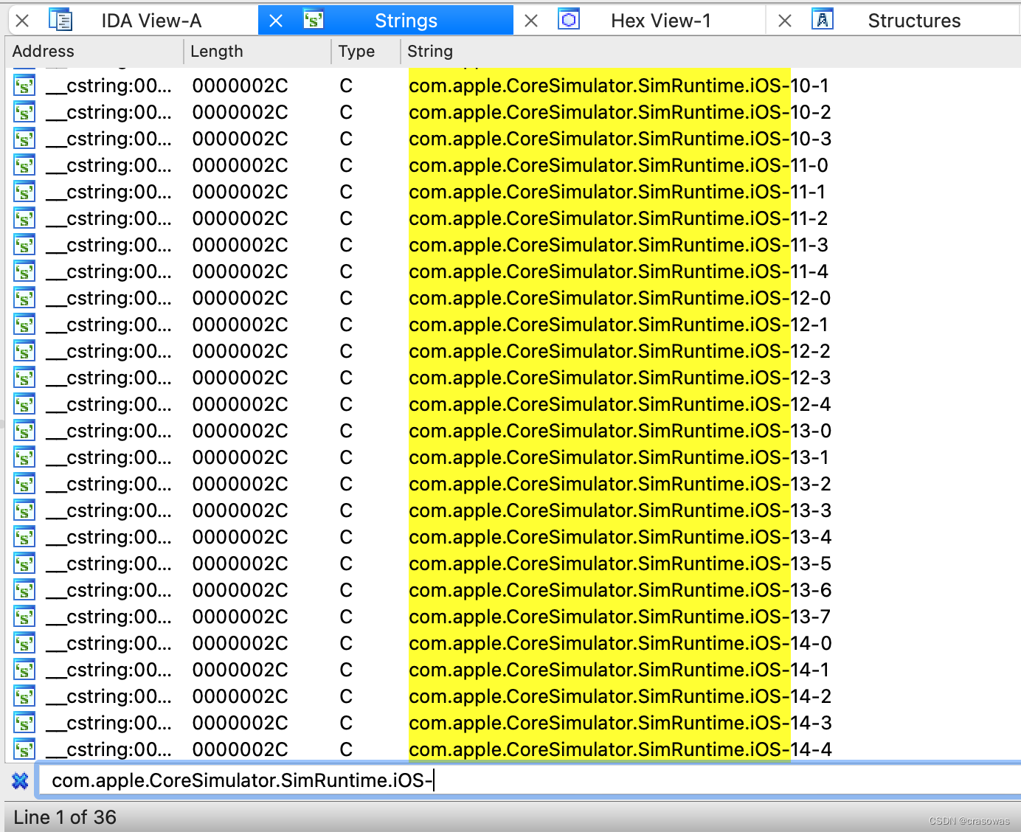This screenshot has width=1021, height=832.
Task: Click type C in the iOS-10-2 row
Action: (x=346, y=112)
